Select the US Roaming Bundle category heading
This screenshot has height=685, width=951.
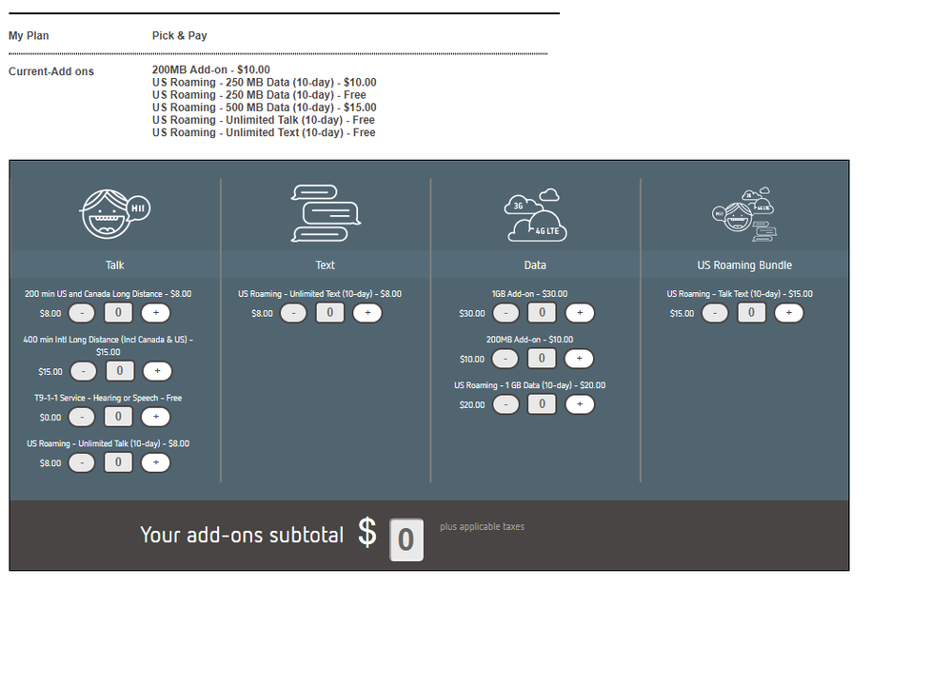click(744, 265)
